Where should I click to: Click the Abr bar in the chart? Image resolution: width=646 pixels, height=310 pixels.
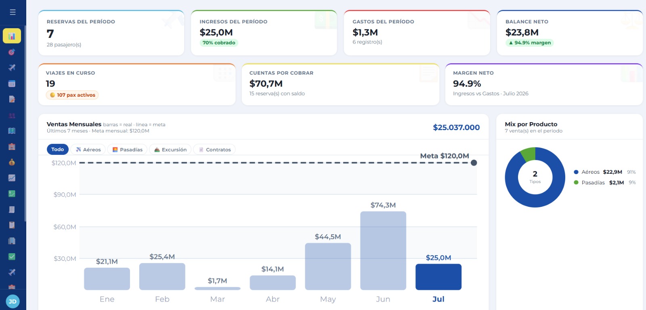click(273, 283)
